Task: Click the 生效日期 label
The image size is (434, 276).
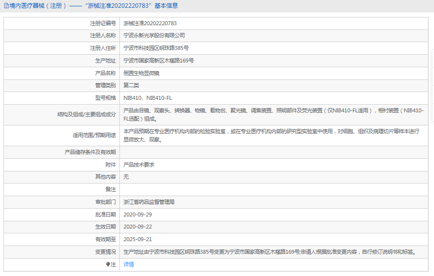Action: click(x=105, y=227)
